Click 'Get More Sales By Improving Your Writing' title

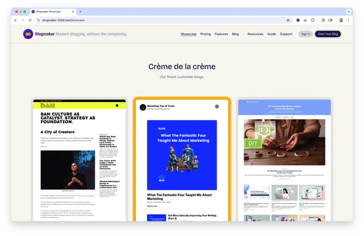click(x=192, y=217)
